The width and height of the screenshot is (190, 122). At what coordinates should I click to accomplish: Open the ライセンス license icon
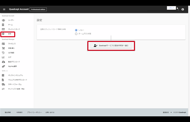coord(3,44)
